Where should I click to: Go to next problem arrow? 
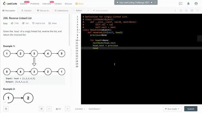point(68,109)
